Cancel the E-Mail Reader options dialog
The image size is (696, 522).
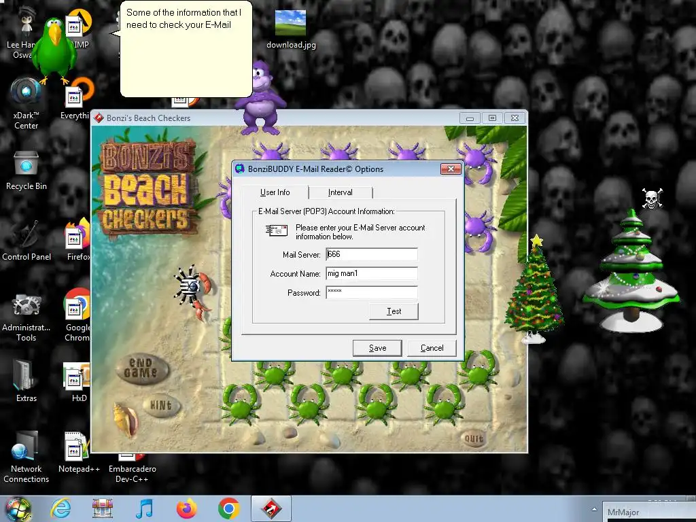coord(432,348)
